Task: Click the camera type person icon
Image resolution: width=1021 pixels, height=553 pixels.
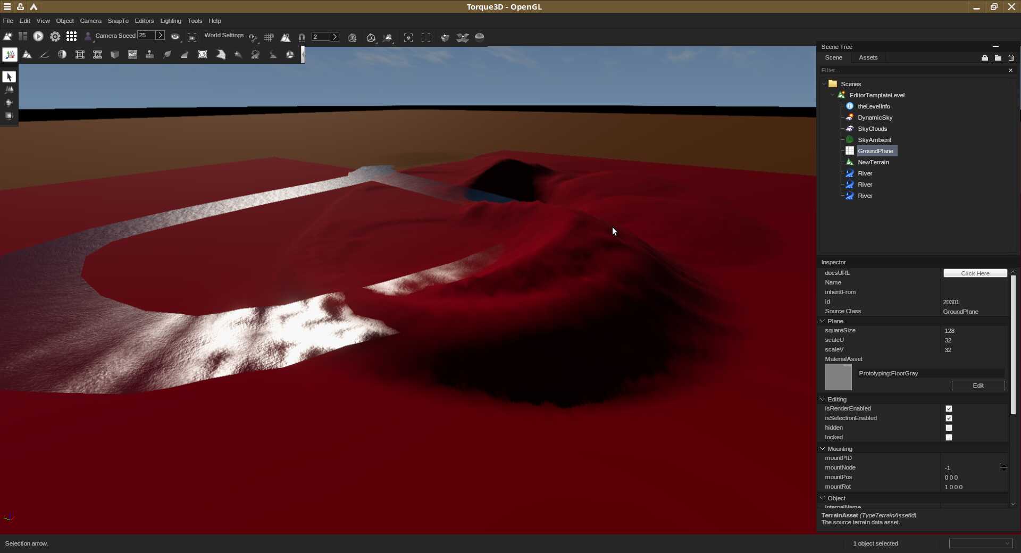Action: point(88,36)
